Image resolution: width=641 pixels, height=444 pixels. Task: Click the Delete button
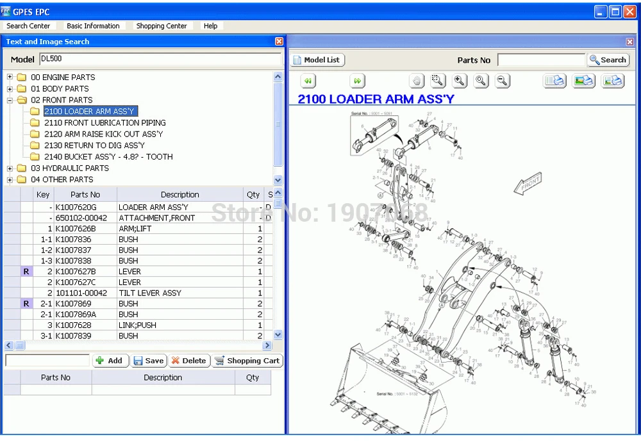[189, 361]
